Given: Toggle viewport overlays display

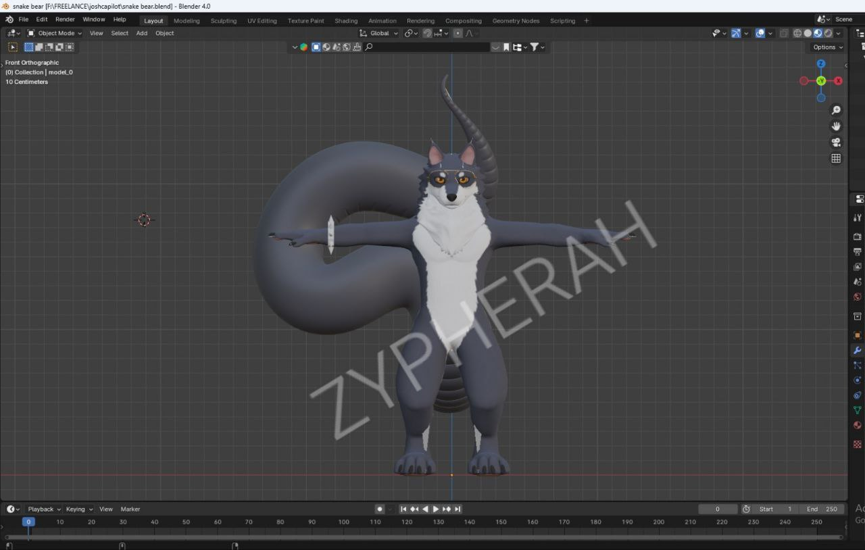Looking at the screenshot, I should tap(760, 33).
